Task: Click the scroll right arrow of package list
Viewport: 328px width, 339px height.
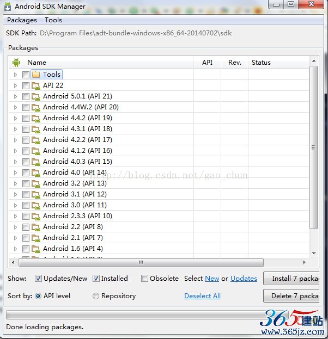Action: pos(304,262)
